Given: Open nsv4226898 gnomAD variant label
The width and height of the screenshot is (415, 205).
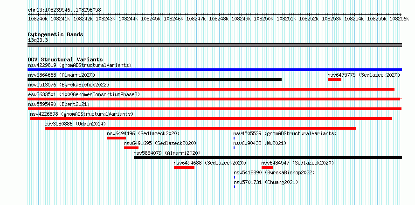Looking at the screenshot, I should pos(82,114).
